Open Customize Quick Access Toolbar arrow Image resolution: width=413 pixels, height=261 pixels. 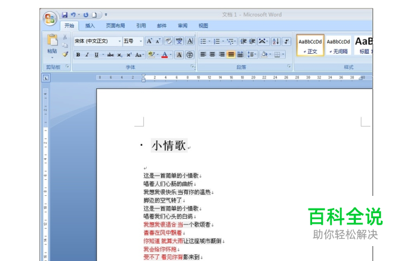[x=106, y=14]
